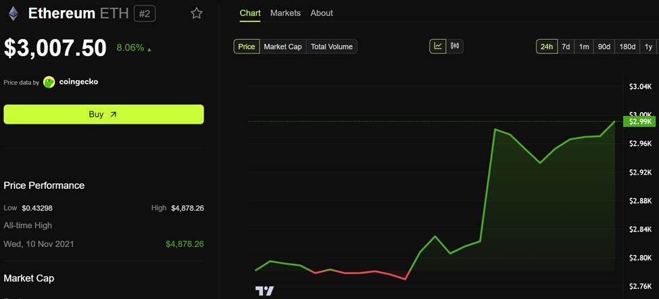Viewport: 659px width, 299px height.
Task: Star Ethereum as a favorite
Action: point(196,13)
